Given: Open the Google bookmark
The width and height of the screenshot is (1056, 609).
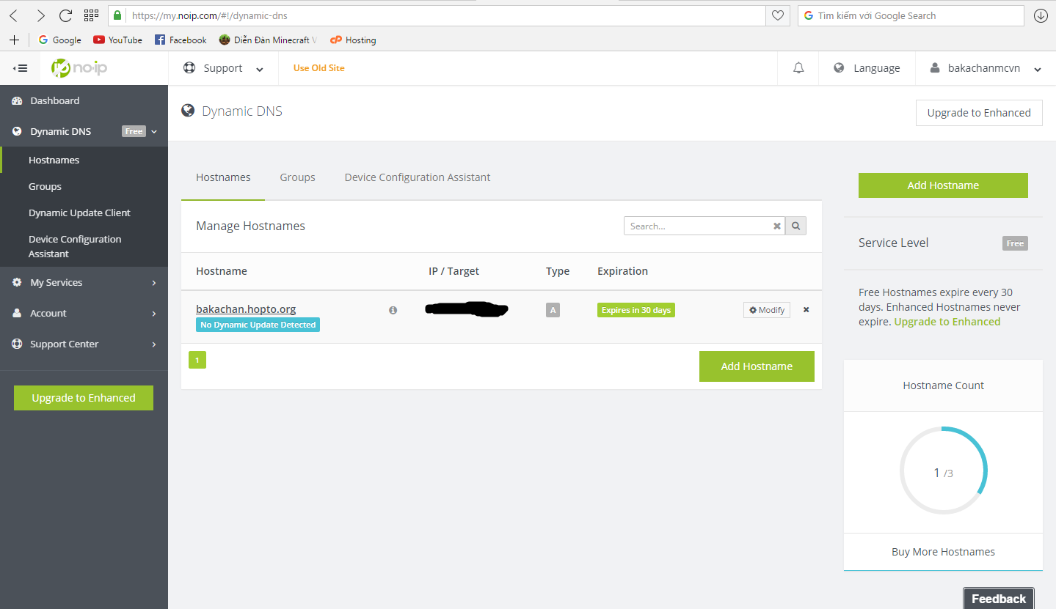Looking at the screenshot, I should (59, 40).
